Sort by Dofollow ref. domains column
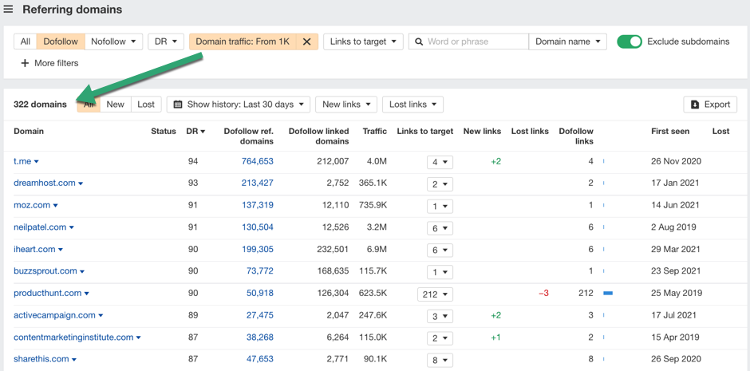Image resolution: width=750 pixels, height=371 pixels. point(249,136)
